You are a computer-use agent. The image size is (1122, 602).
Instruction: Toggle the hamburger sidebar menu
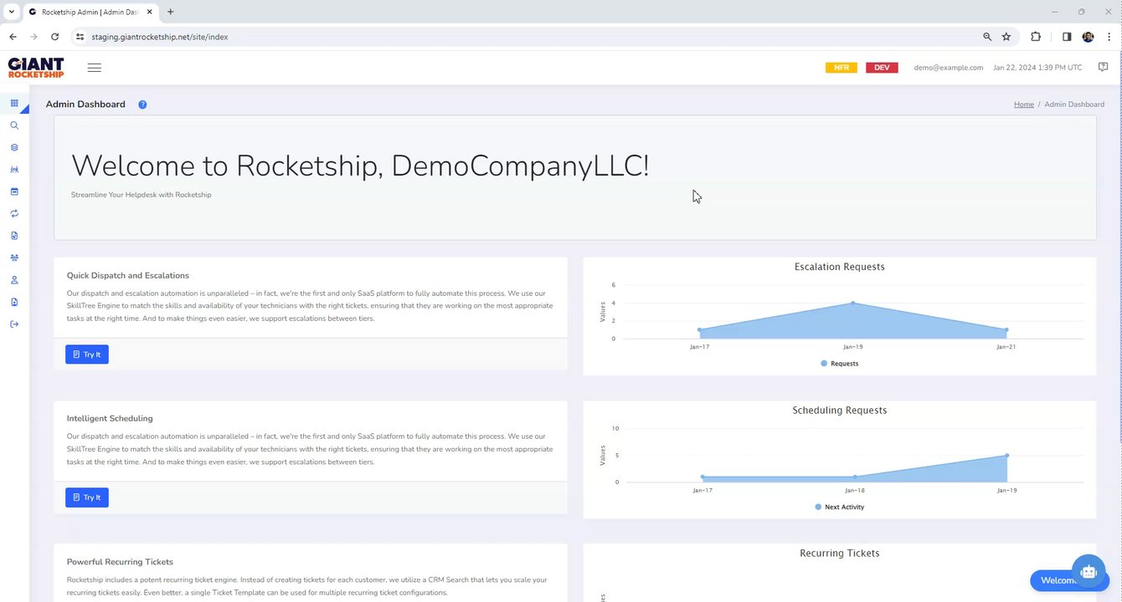point(95,68)
